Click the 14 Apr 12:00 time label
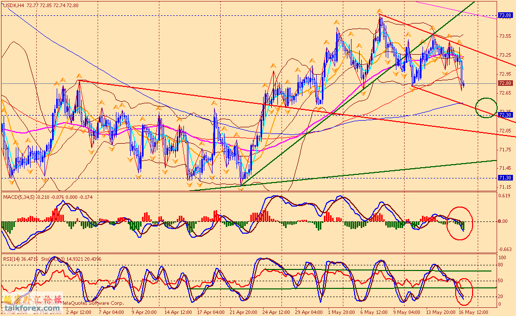516x316 pixels. coord(178,312)
